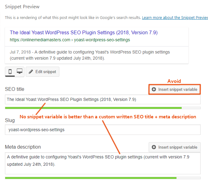Click the blue snippet title link
The image size is (208, 185).
coord(84,32)
